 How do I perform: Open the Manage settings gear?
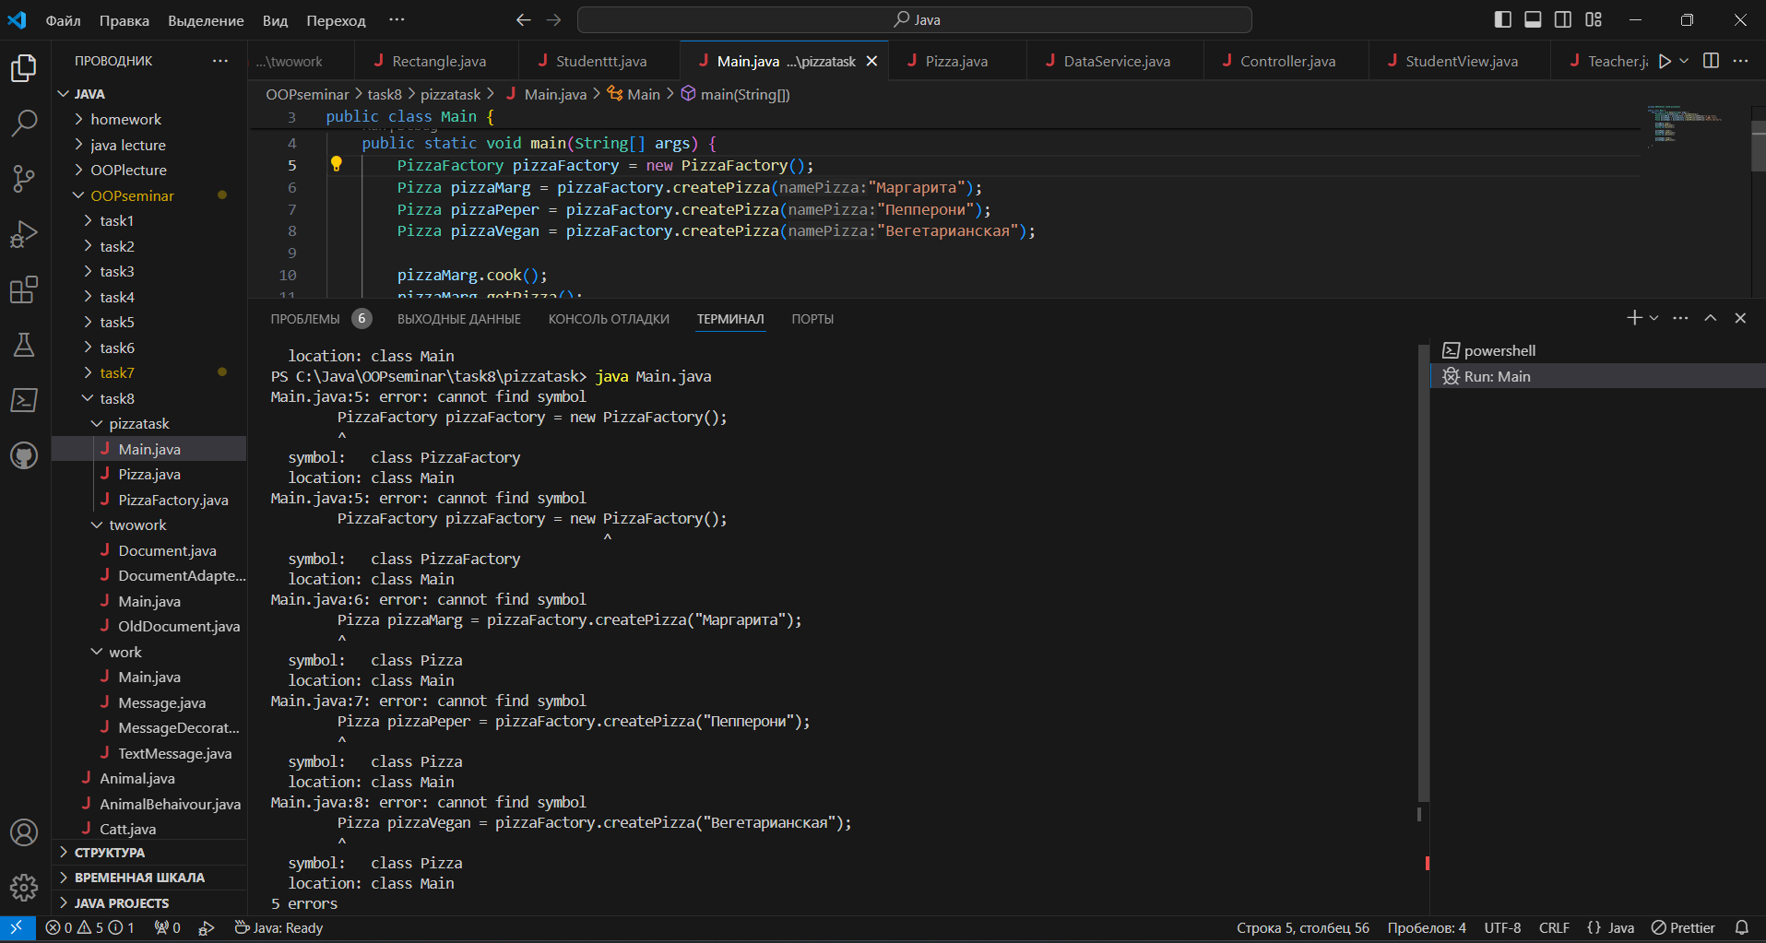(x=24, y=888)
